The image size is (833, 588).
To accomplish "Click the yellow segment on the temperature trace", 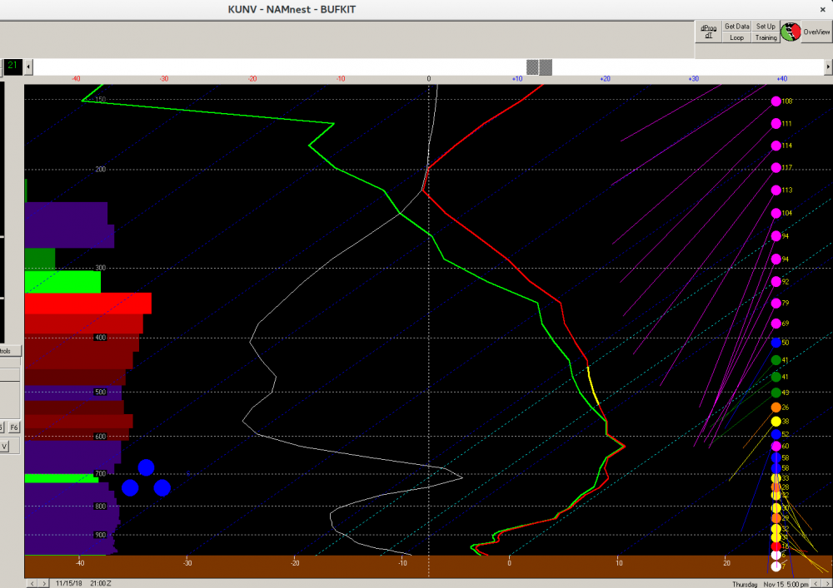I will (593, 386).
